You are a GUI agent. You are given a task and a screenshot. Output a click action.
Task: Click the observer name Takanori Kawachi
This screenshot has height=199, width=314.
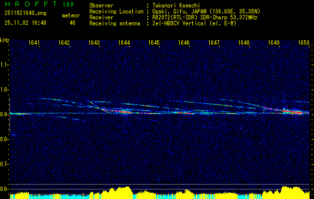[176, 5]
